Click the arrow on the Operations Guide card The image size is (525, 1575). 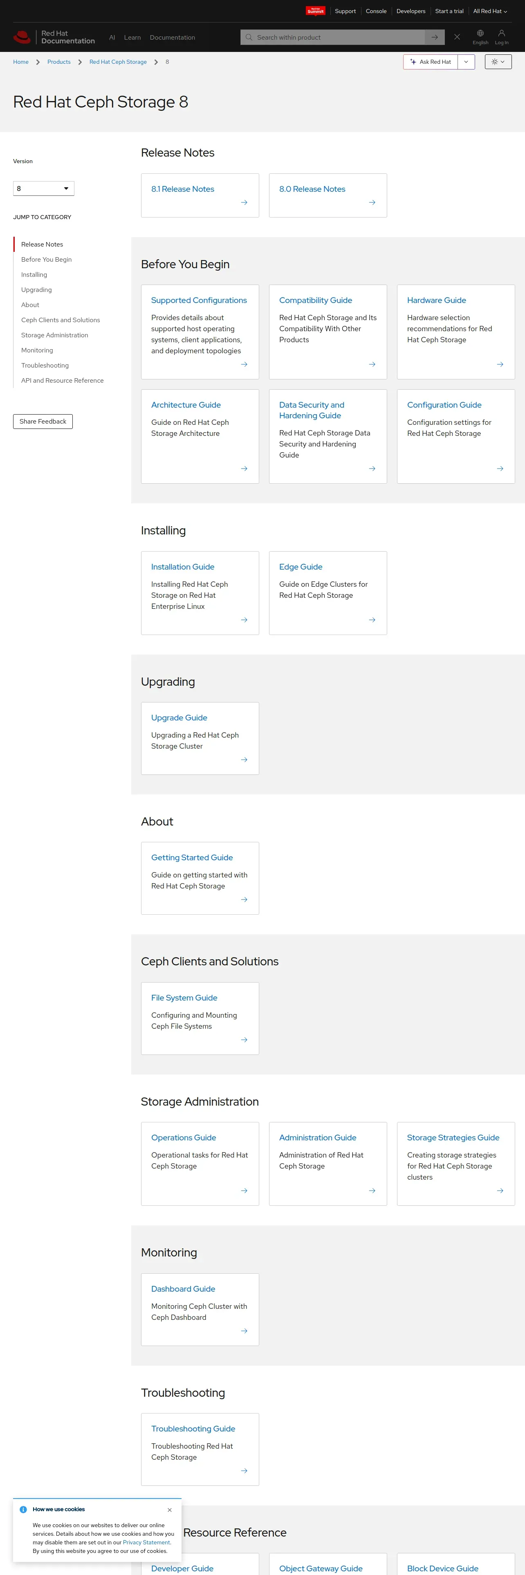click(245, 1190)
